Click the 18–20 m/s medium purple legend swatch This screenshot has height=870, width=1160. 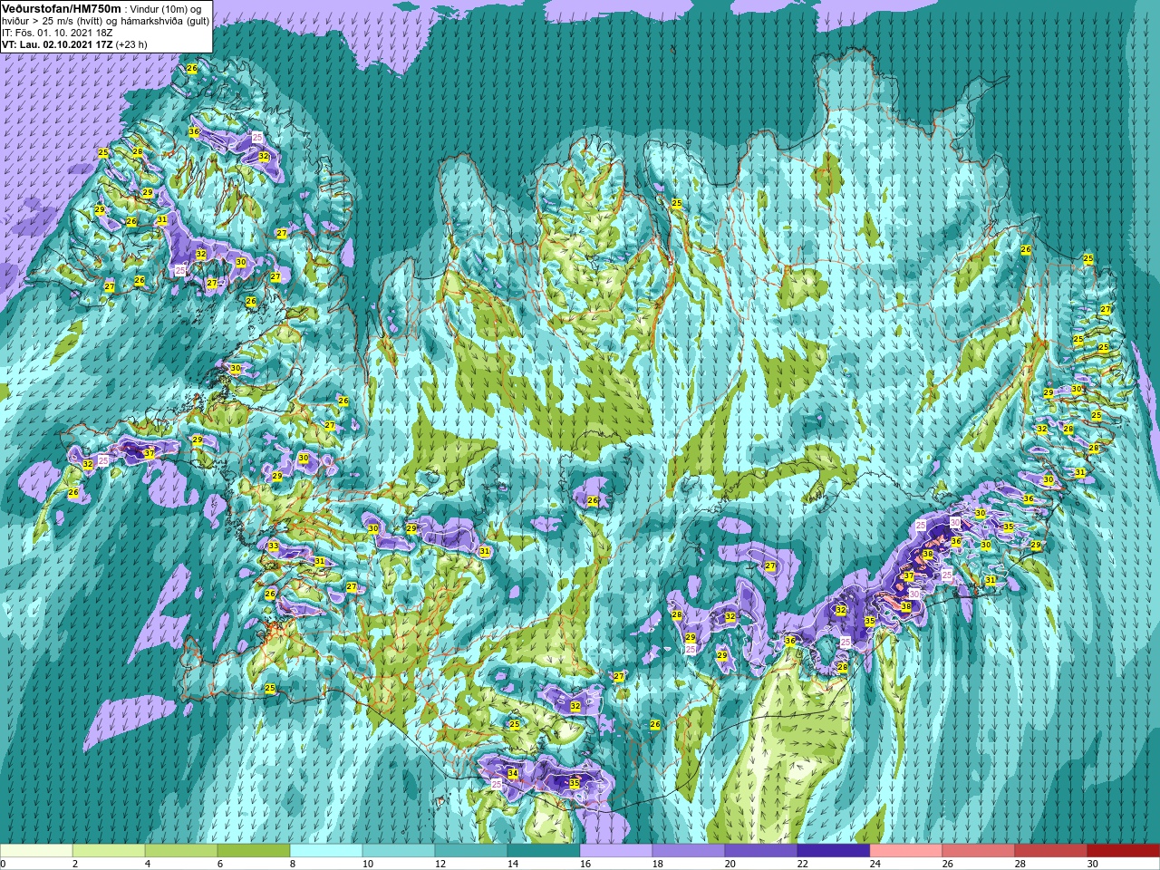tap(689, 851)
